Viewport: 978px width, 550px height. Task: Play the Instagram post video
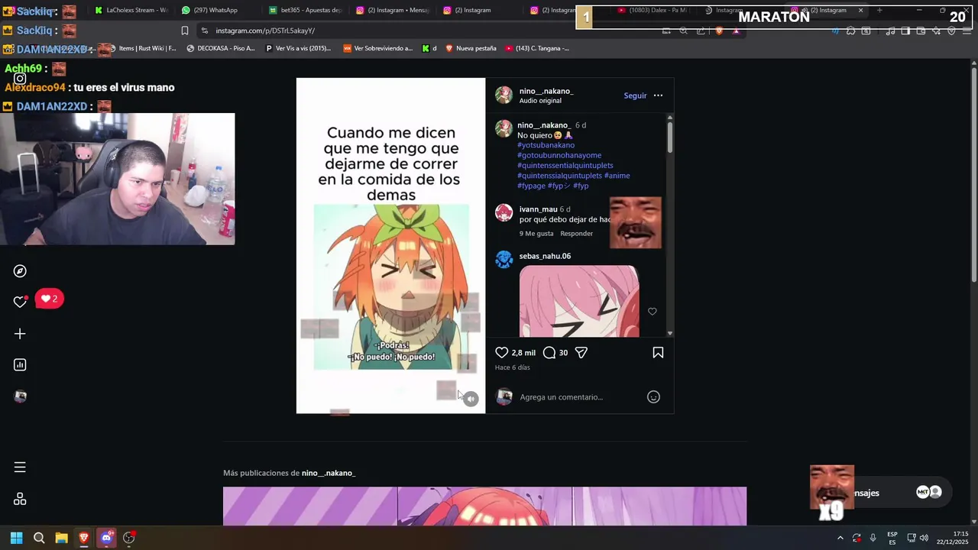tap(390, 245)
